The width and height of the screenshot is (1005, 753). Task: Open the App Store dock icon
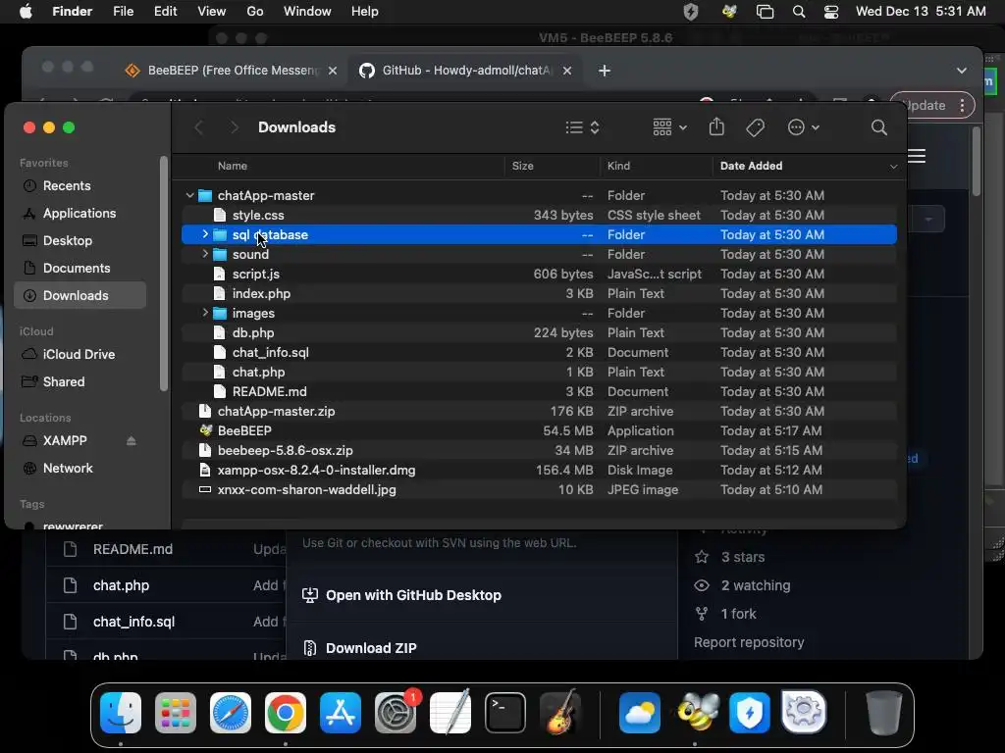341,713
